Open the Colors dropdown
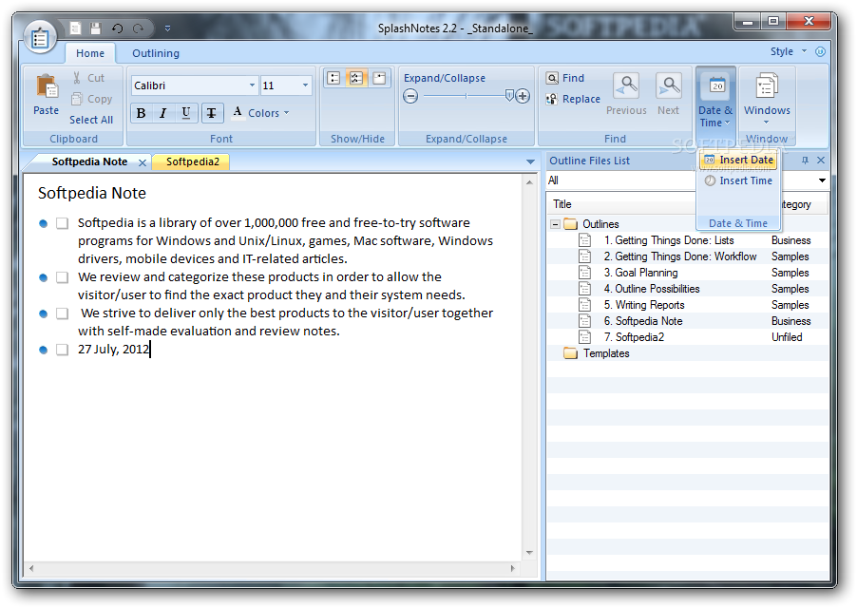Viewport: 857px width, 608px height. (x=268, y=113)
